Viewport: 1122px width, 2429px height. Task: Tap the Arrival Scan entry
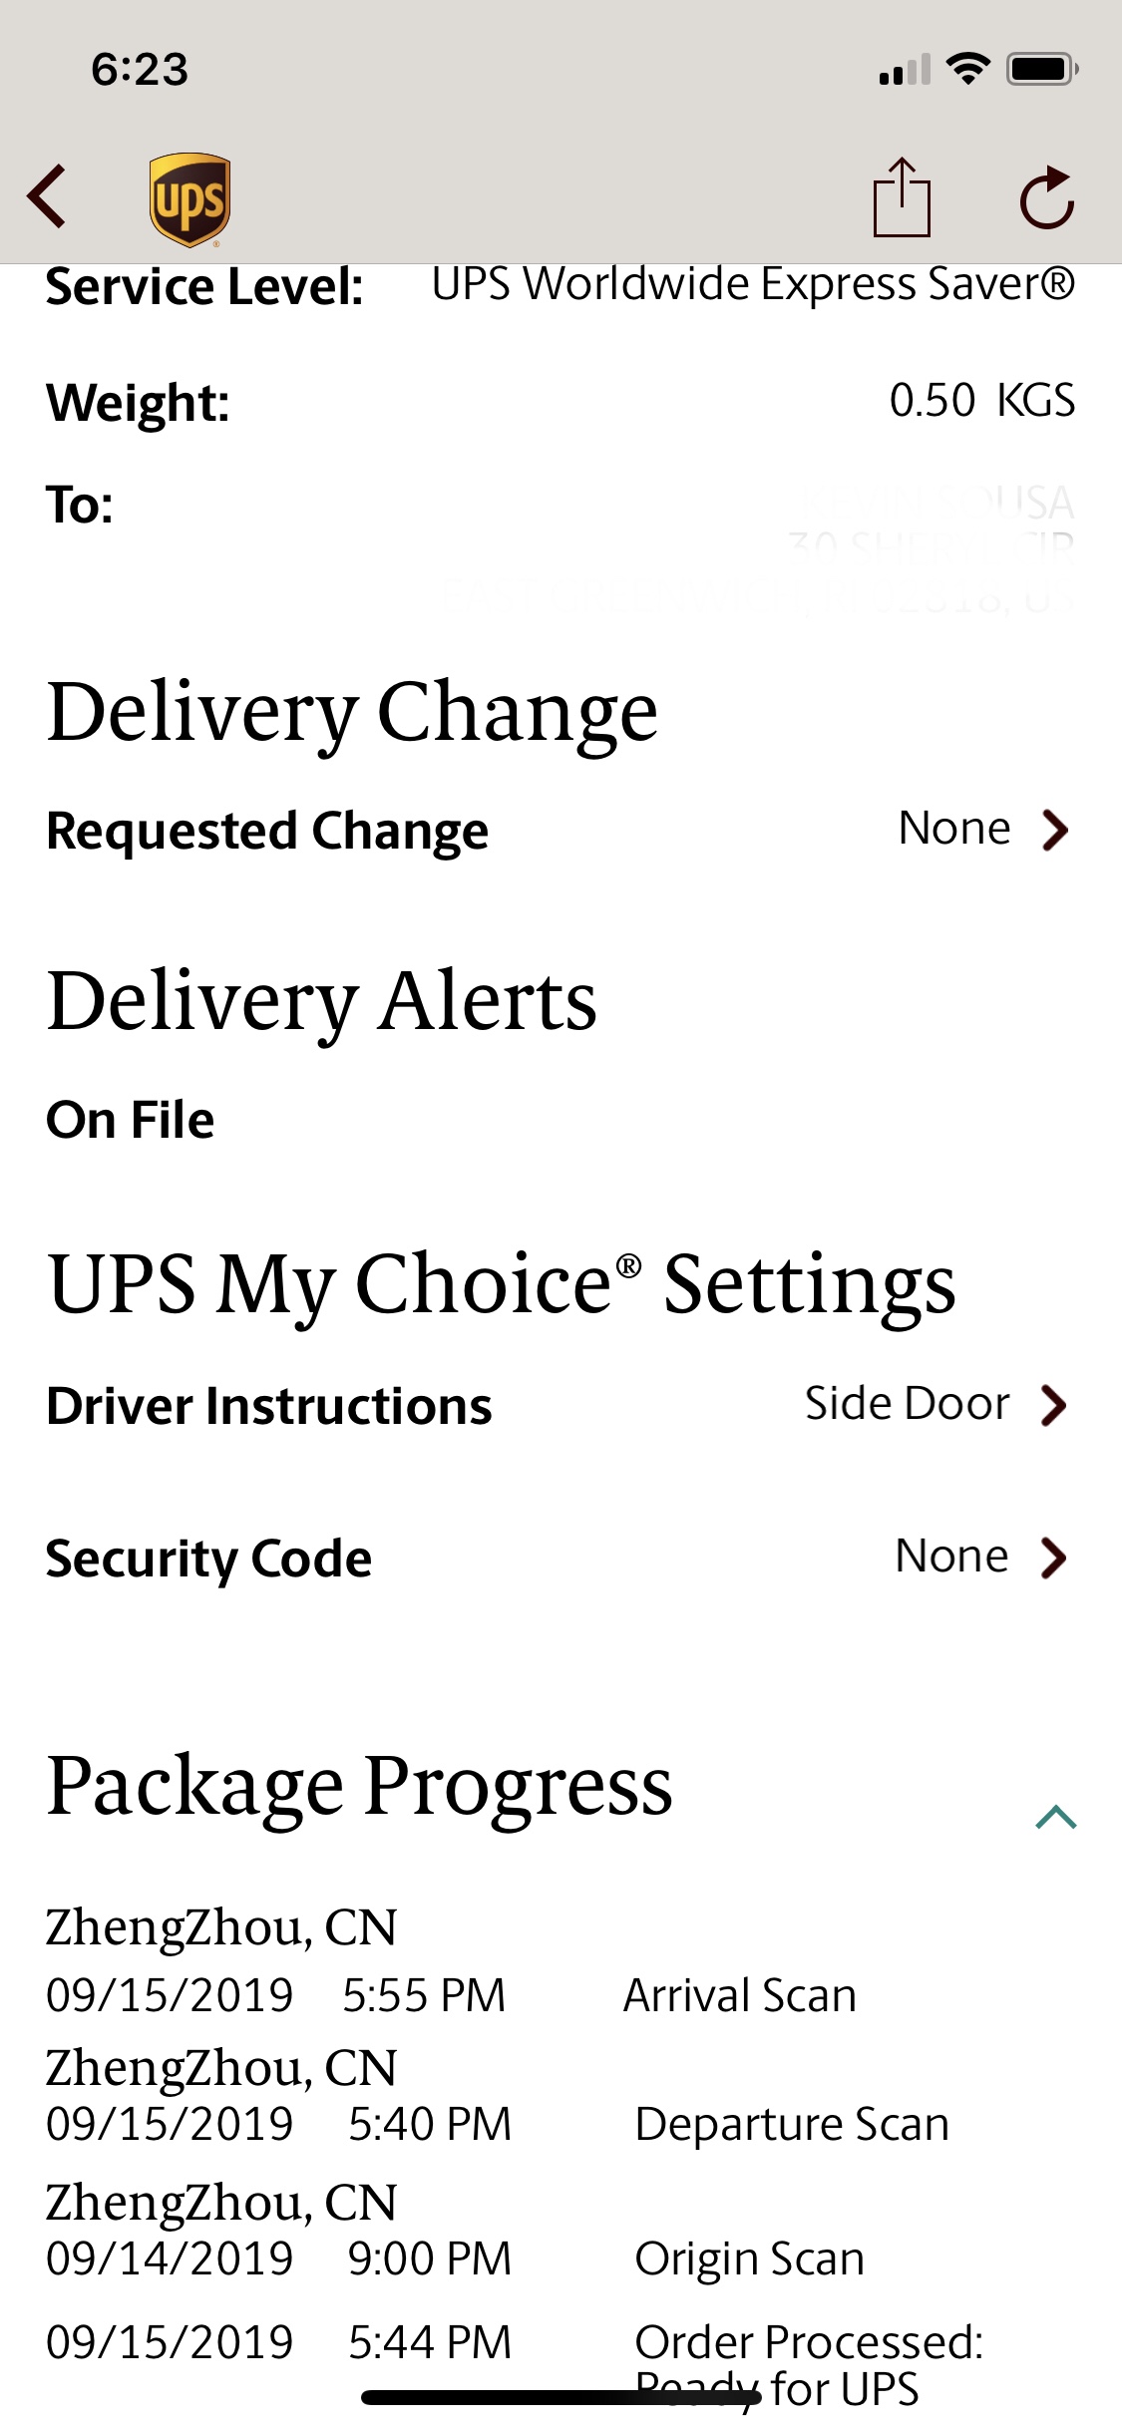click(x=740, y=1995)
